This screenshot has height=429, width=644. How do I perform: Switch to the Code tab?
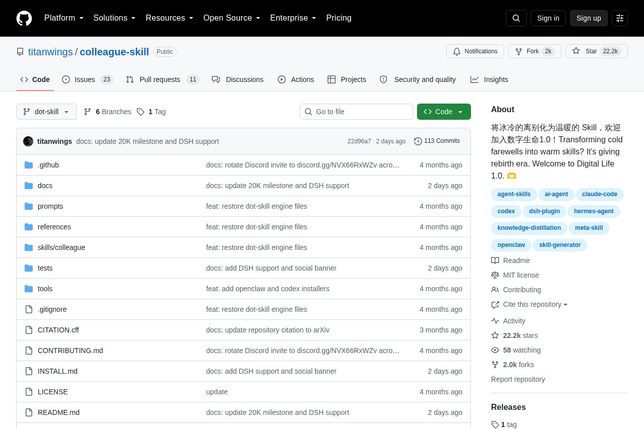35,79
